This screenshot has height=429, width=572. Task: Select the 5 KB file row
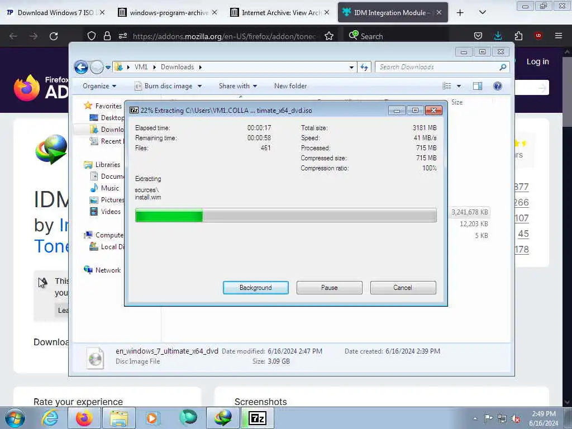click(x=481, y=235)
